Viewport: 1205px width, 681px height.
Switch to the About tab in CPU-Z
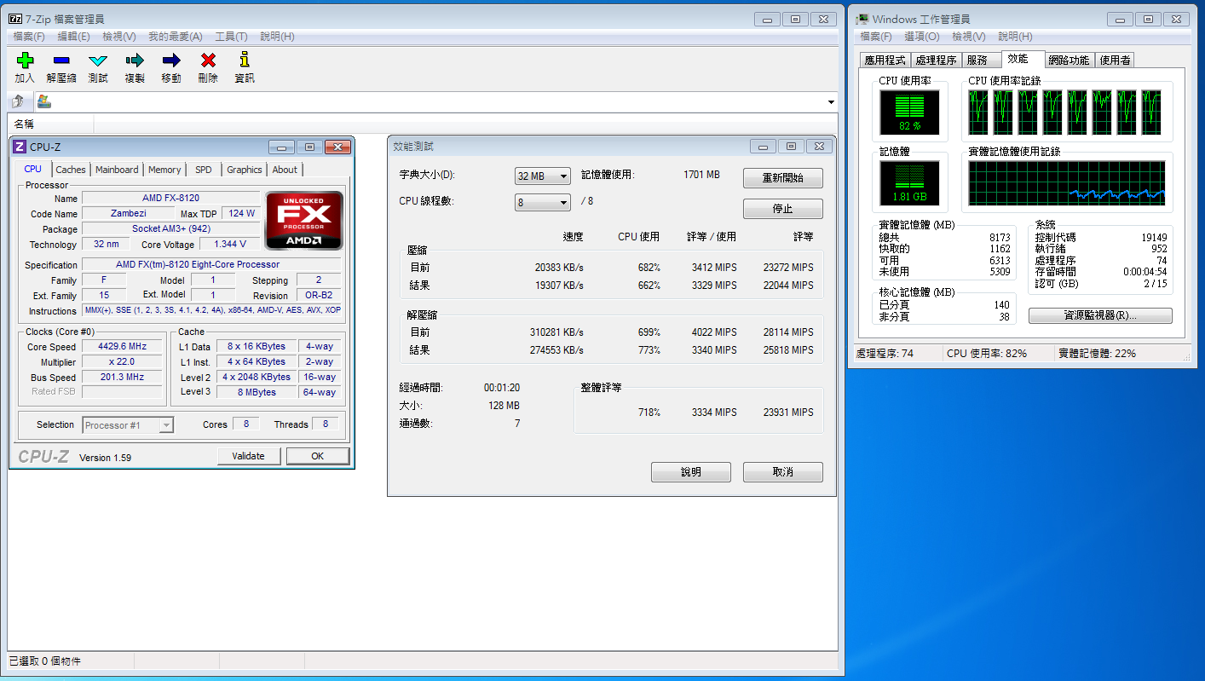[285, 170]
